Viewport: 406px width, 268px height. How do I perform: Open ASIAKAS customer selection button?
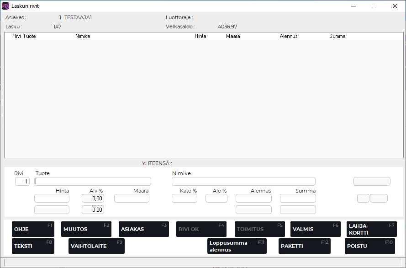[x=143, y=229]
